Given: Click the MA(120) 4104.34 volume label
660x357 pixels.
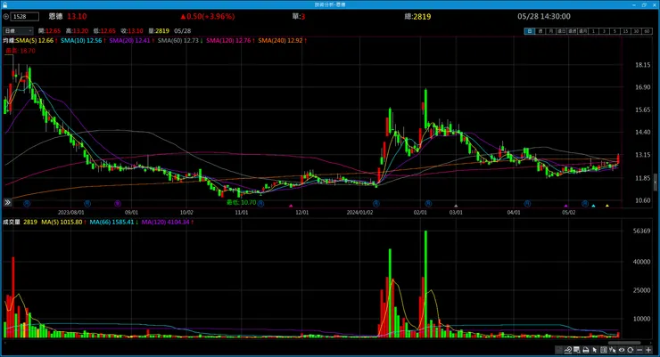Looking at the screenshot, I should (x=165, y=222).
